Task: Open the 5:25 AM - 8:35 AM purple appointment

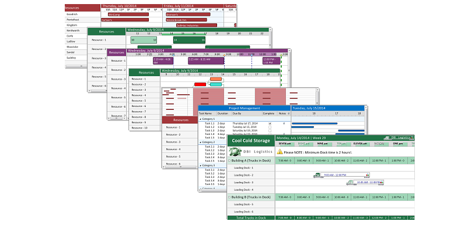Action: tap(206, 60)
